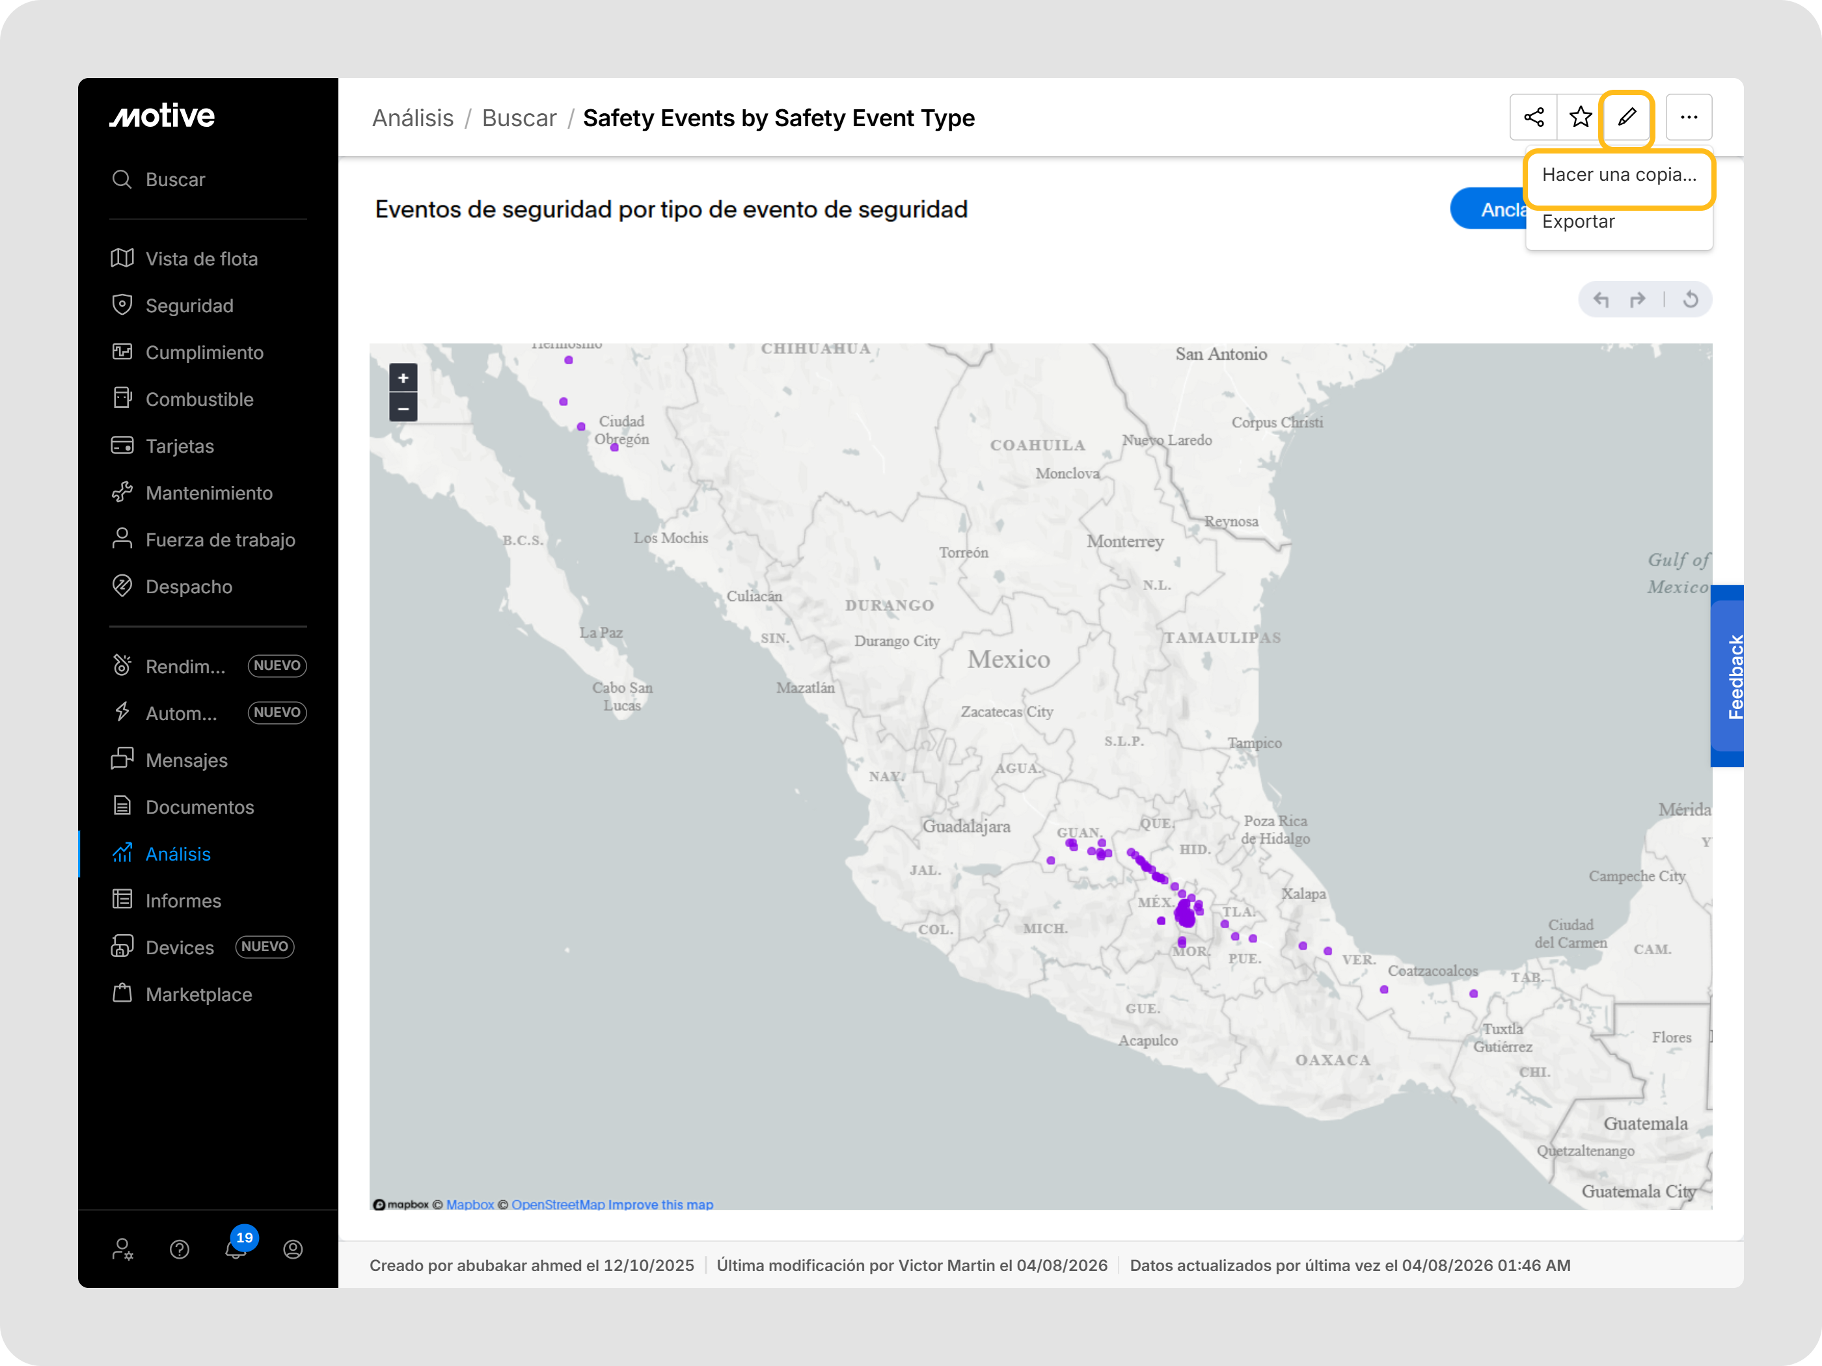Choose Exportar from the dropdown menu
The height and width of the screenshot is (1366, 1822).
coord(1578,222)
